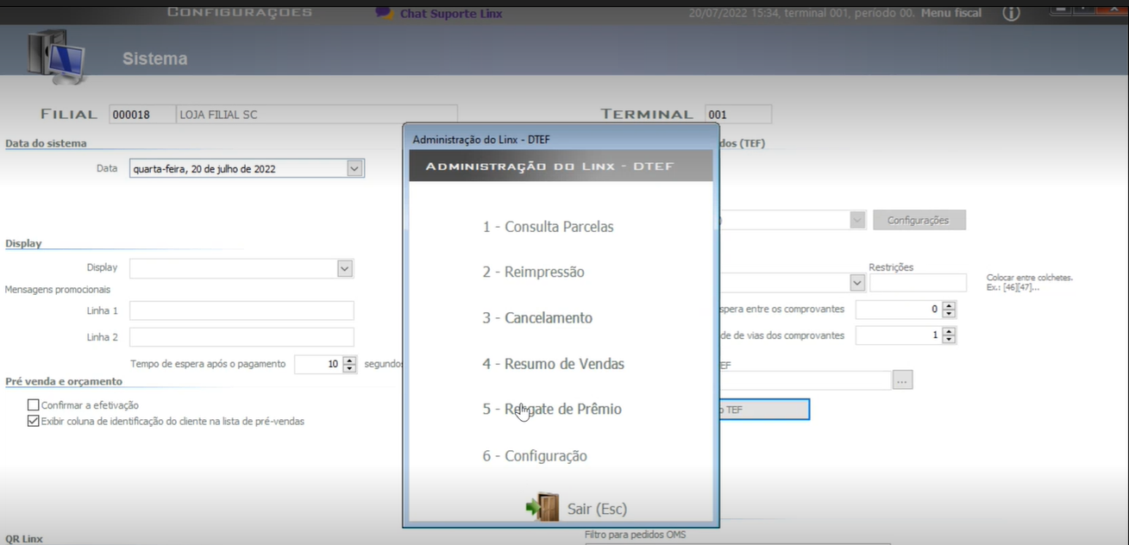
Task: Click the Terminal field 001
Action: click(x=738, y=115)
